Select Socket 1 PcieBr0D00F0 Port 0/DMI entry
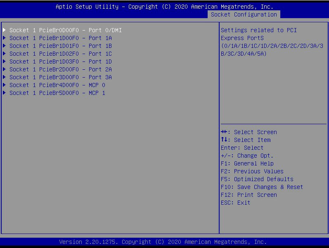The width and height of the screenshot is (329, 248). tap(66, 30)
